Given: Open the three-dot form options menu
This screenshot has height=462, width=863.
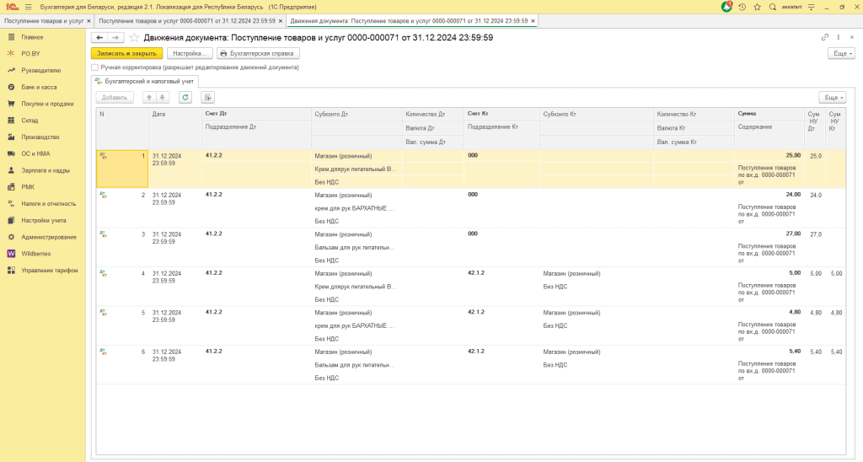Looking at the screenshot, I should tap(838, 37).
